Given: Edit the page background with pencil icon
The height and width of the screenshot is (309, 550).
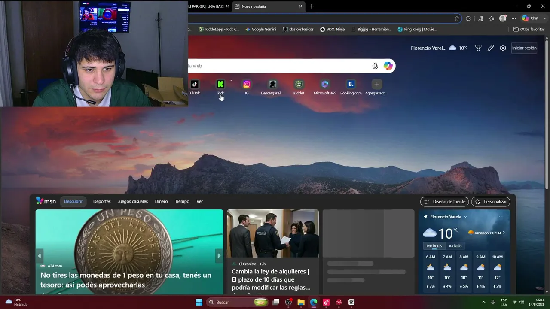Looking at the screenshot, I should 491,48.
